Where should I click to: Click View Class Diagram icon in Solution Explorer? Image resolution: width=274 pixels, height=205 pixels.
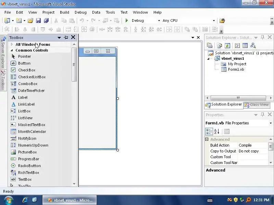[x=253, y=45]
